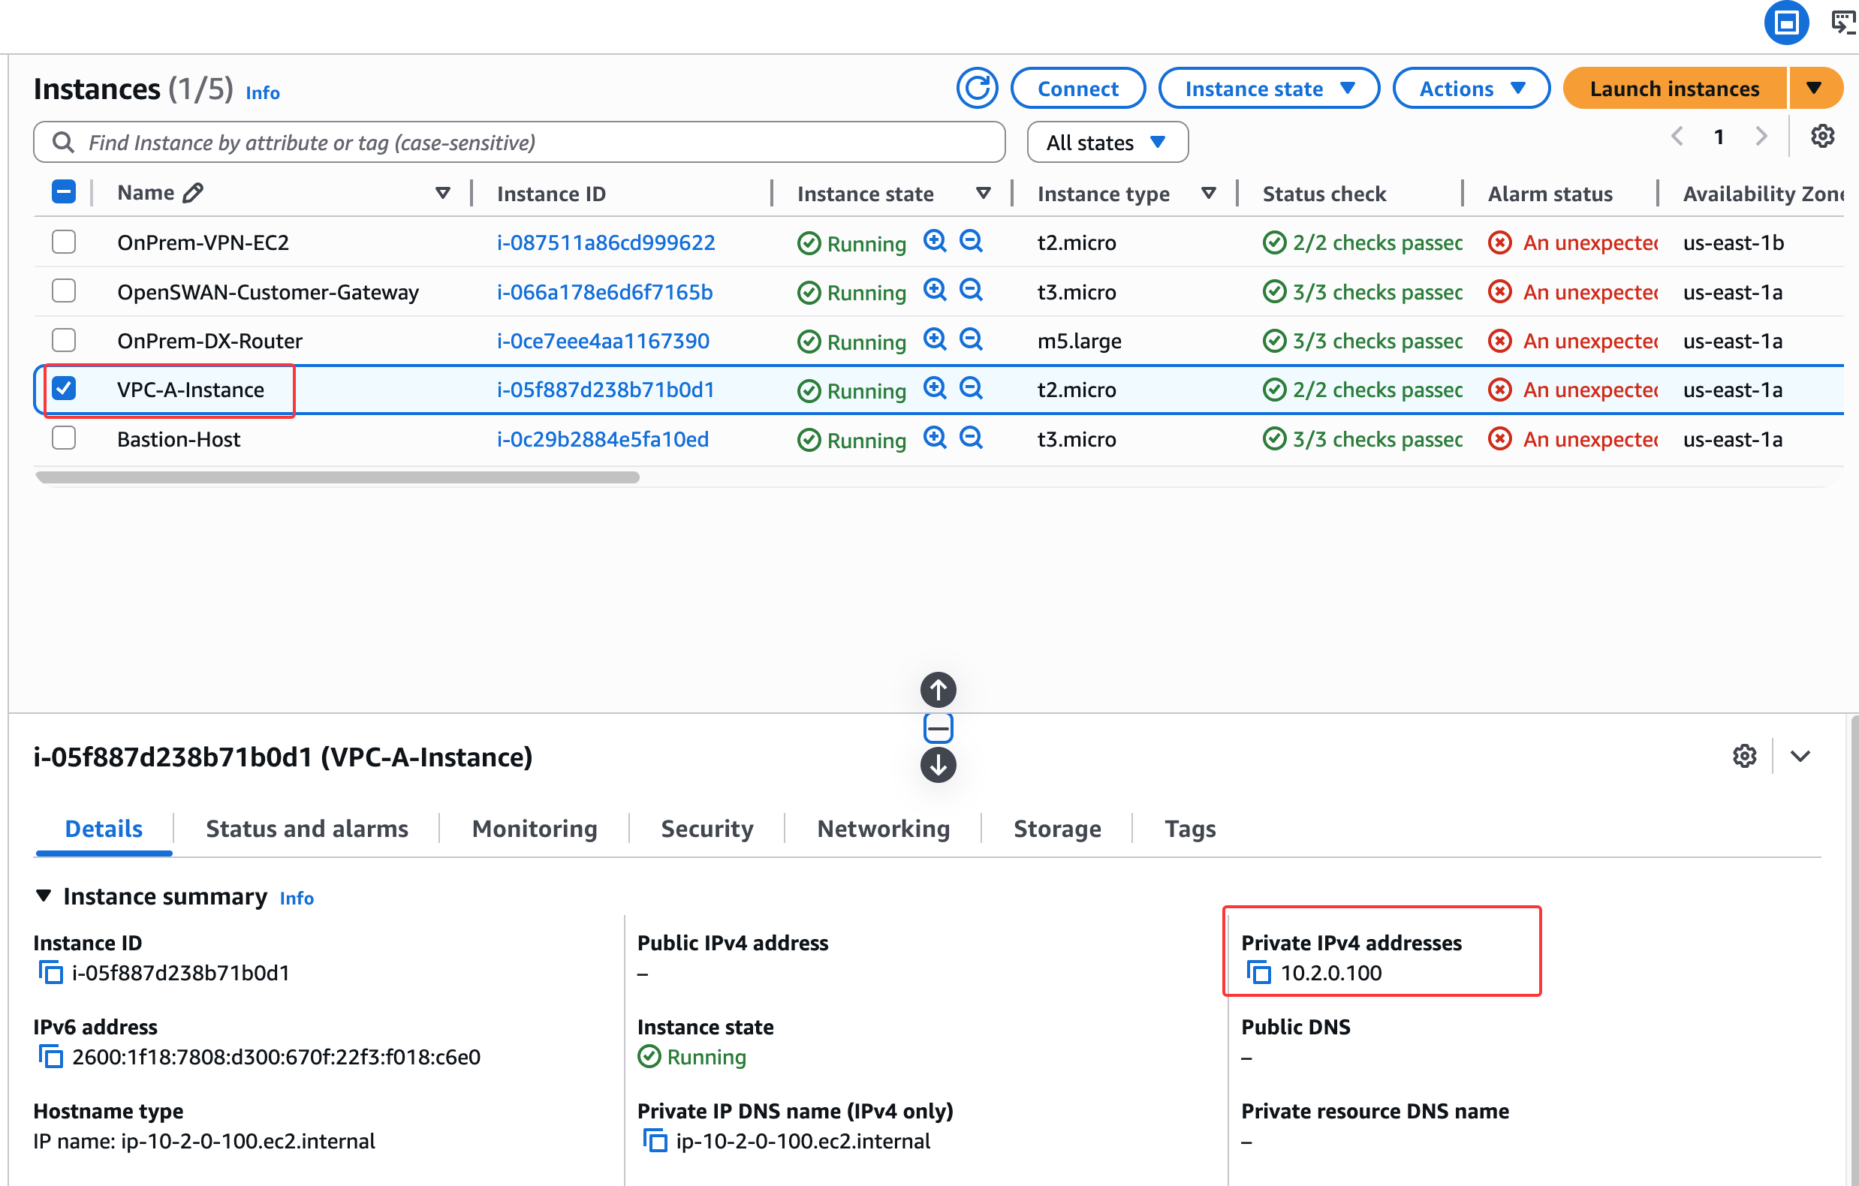The width and height of the screenshot is (1859, 1186).
Task: Click the Connect button
Action: click(x=1077, y=89)
